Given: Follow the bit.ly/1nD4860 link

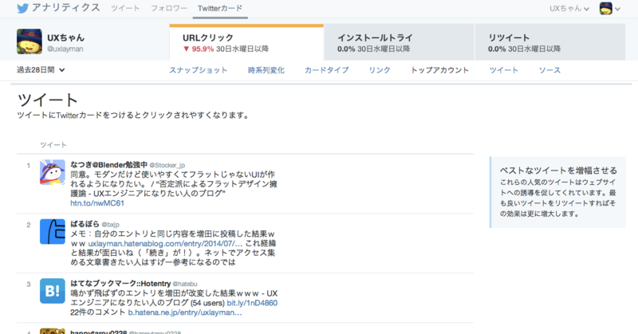Looking at the screenshot, I should pos(252,303).
